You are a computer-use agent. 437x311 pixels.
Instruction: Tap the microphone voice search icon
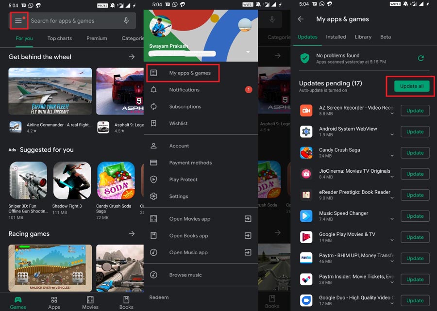tap(126, 20)
